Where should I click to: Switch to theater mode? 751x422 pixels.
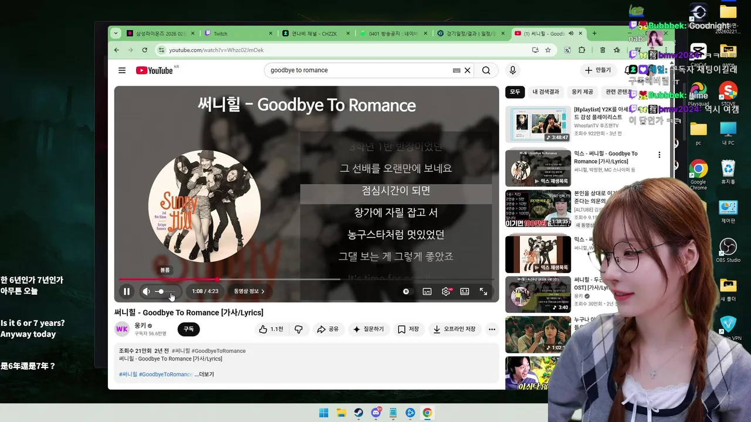tap(465, 291)
